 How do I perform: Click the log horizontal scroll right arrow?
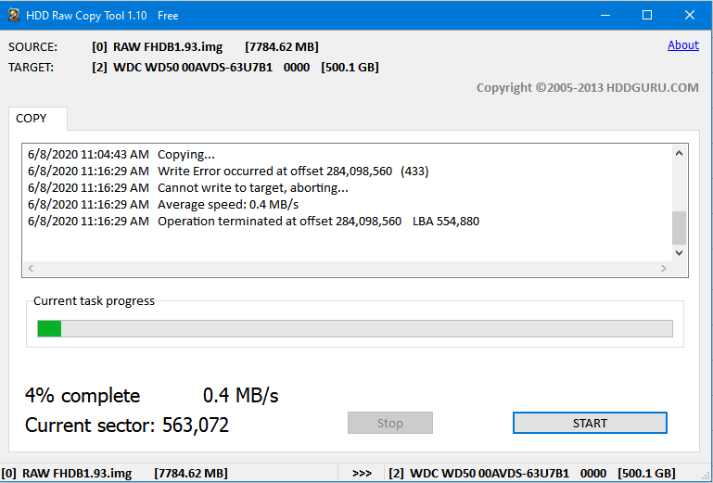tap(664, 268)
